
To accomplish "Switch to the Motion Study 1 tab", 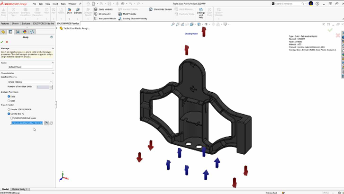I will coord(19,189).
